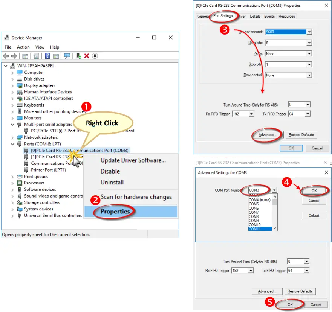Choose Disable from the context menu

pyautogui.click(x=110, y=171)
